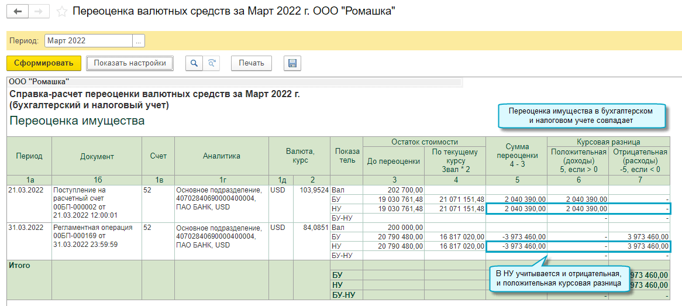Select НУ revaluation amount -3 973 460,00

pyautogui.click(x=516, y=247)
